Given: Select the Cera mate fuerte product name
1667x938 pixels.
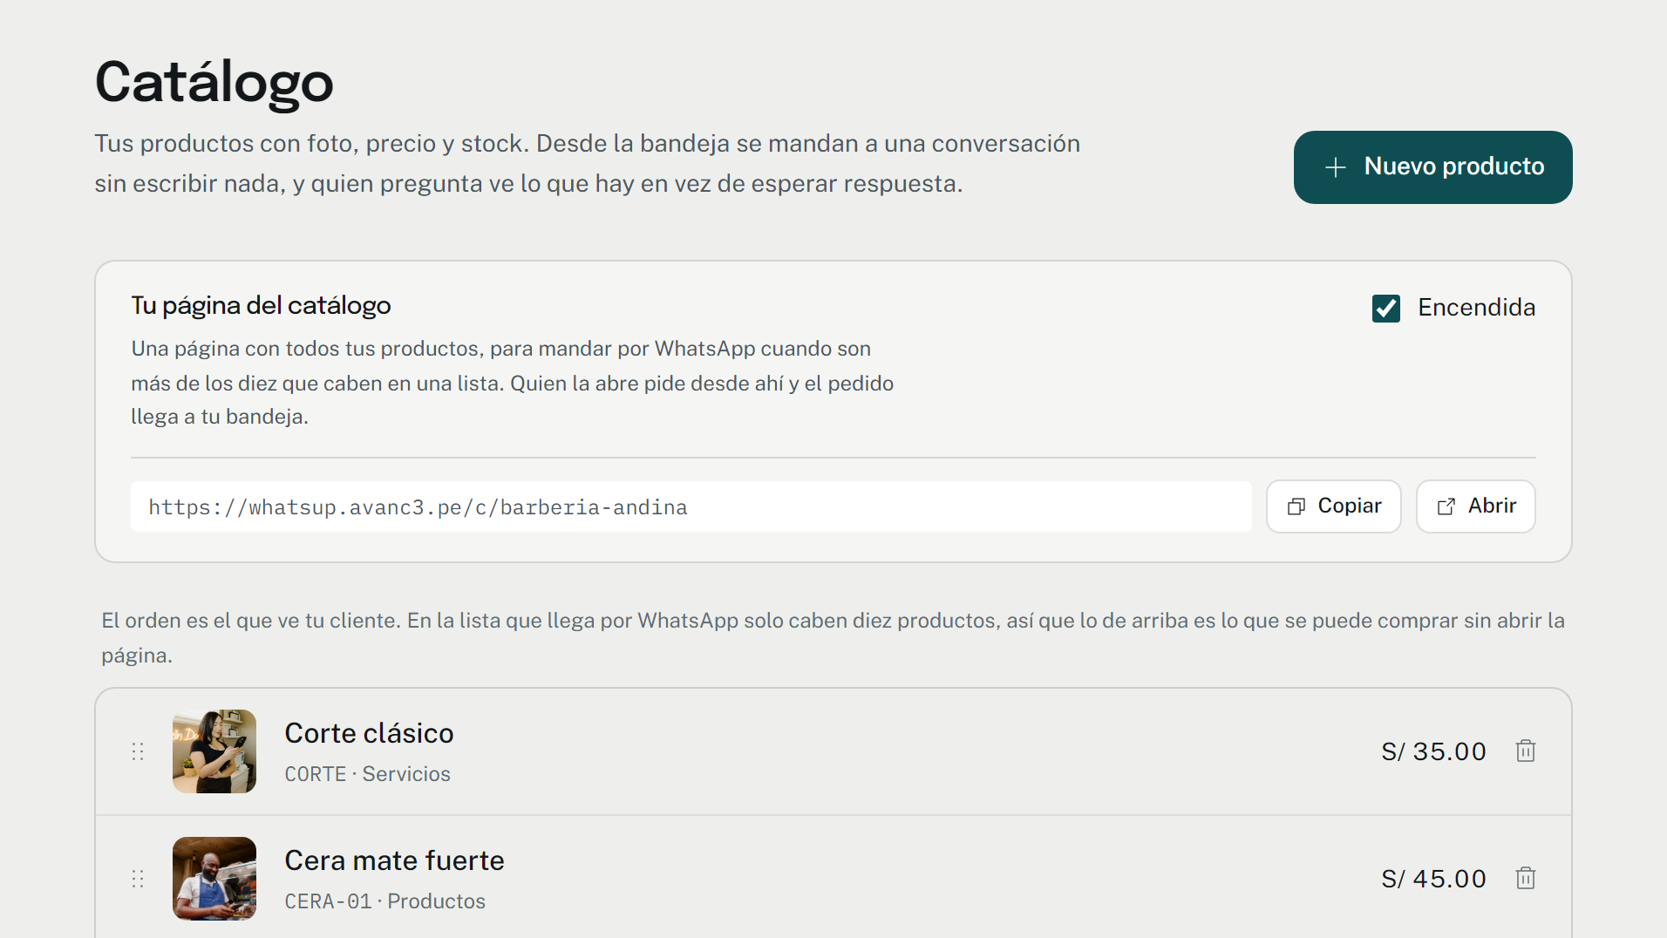Looking at the screenshot, I should coord(394,860).
